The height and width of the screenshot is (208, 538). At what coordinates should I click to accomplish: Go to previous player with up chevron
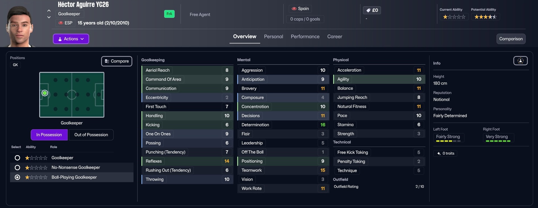coord(49,11)
